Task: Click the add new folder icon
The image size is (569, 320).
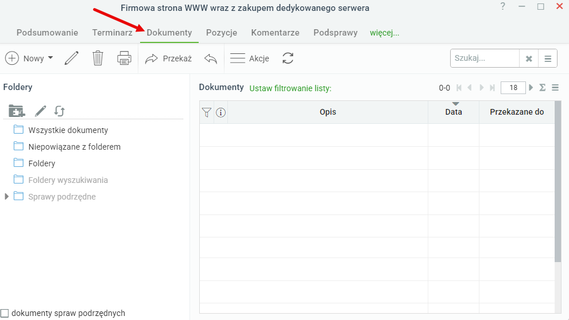Action: point(16,111)
